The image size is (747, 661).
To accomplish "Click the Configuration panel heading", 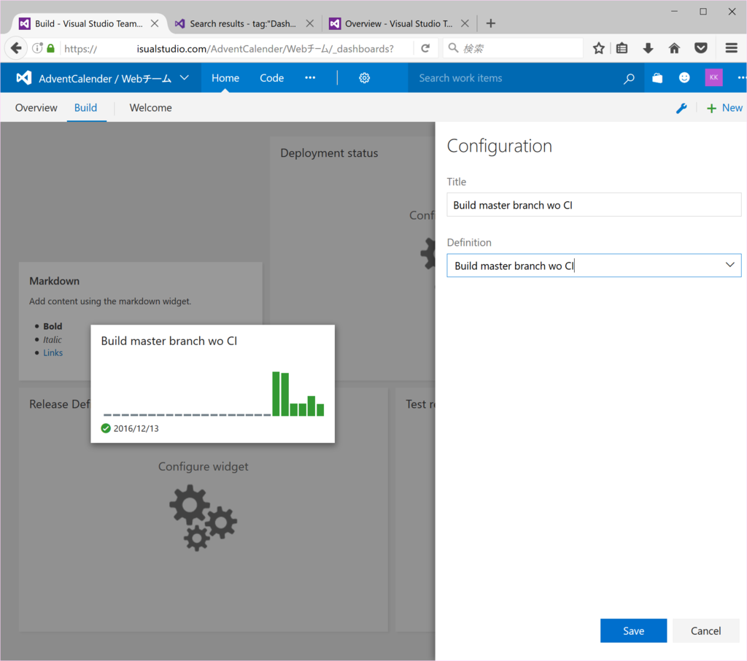I will [499, 146].
